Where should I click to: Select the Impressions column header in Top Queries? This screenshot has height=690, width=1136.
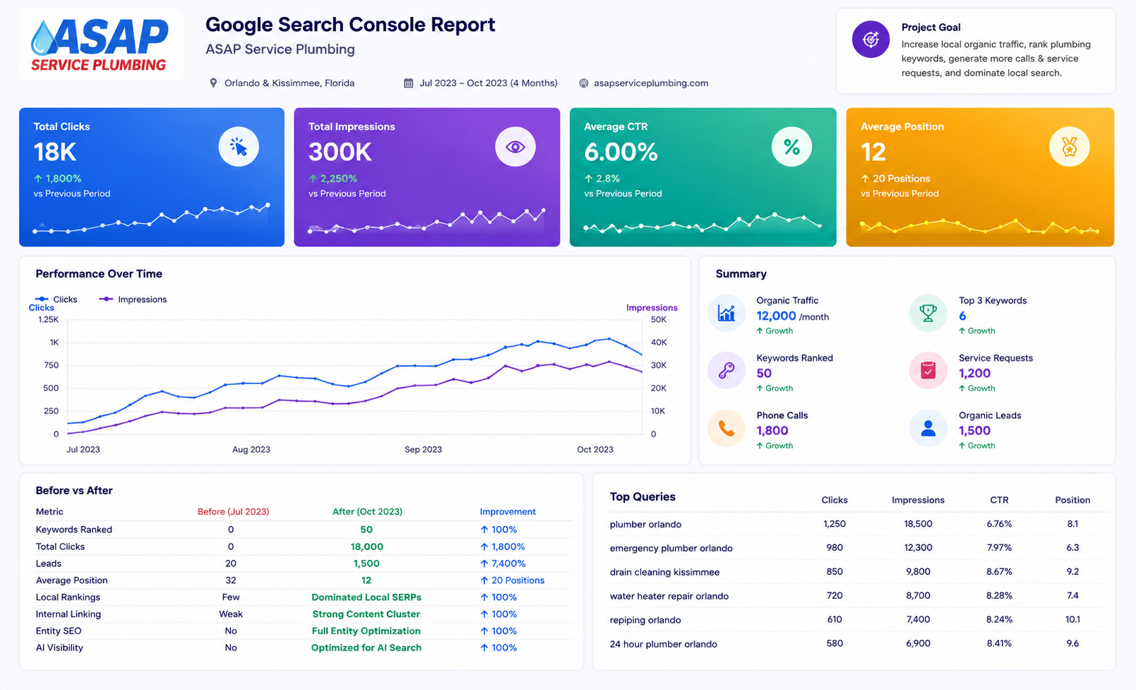918,500
